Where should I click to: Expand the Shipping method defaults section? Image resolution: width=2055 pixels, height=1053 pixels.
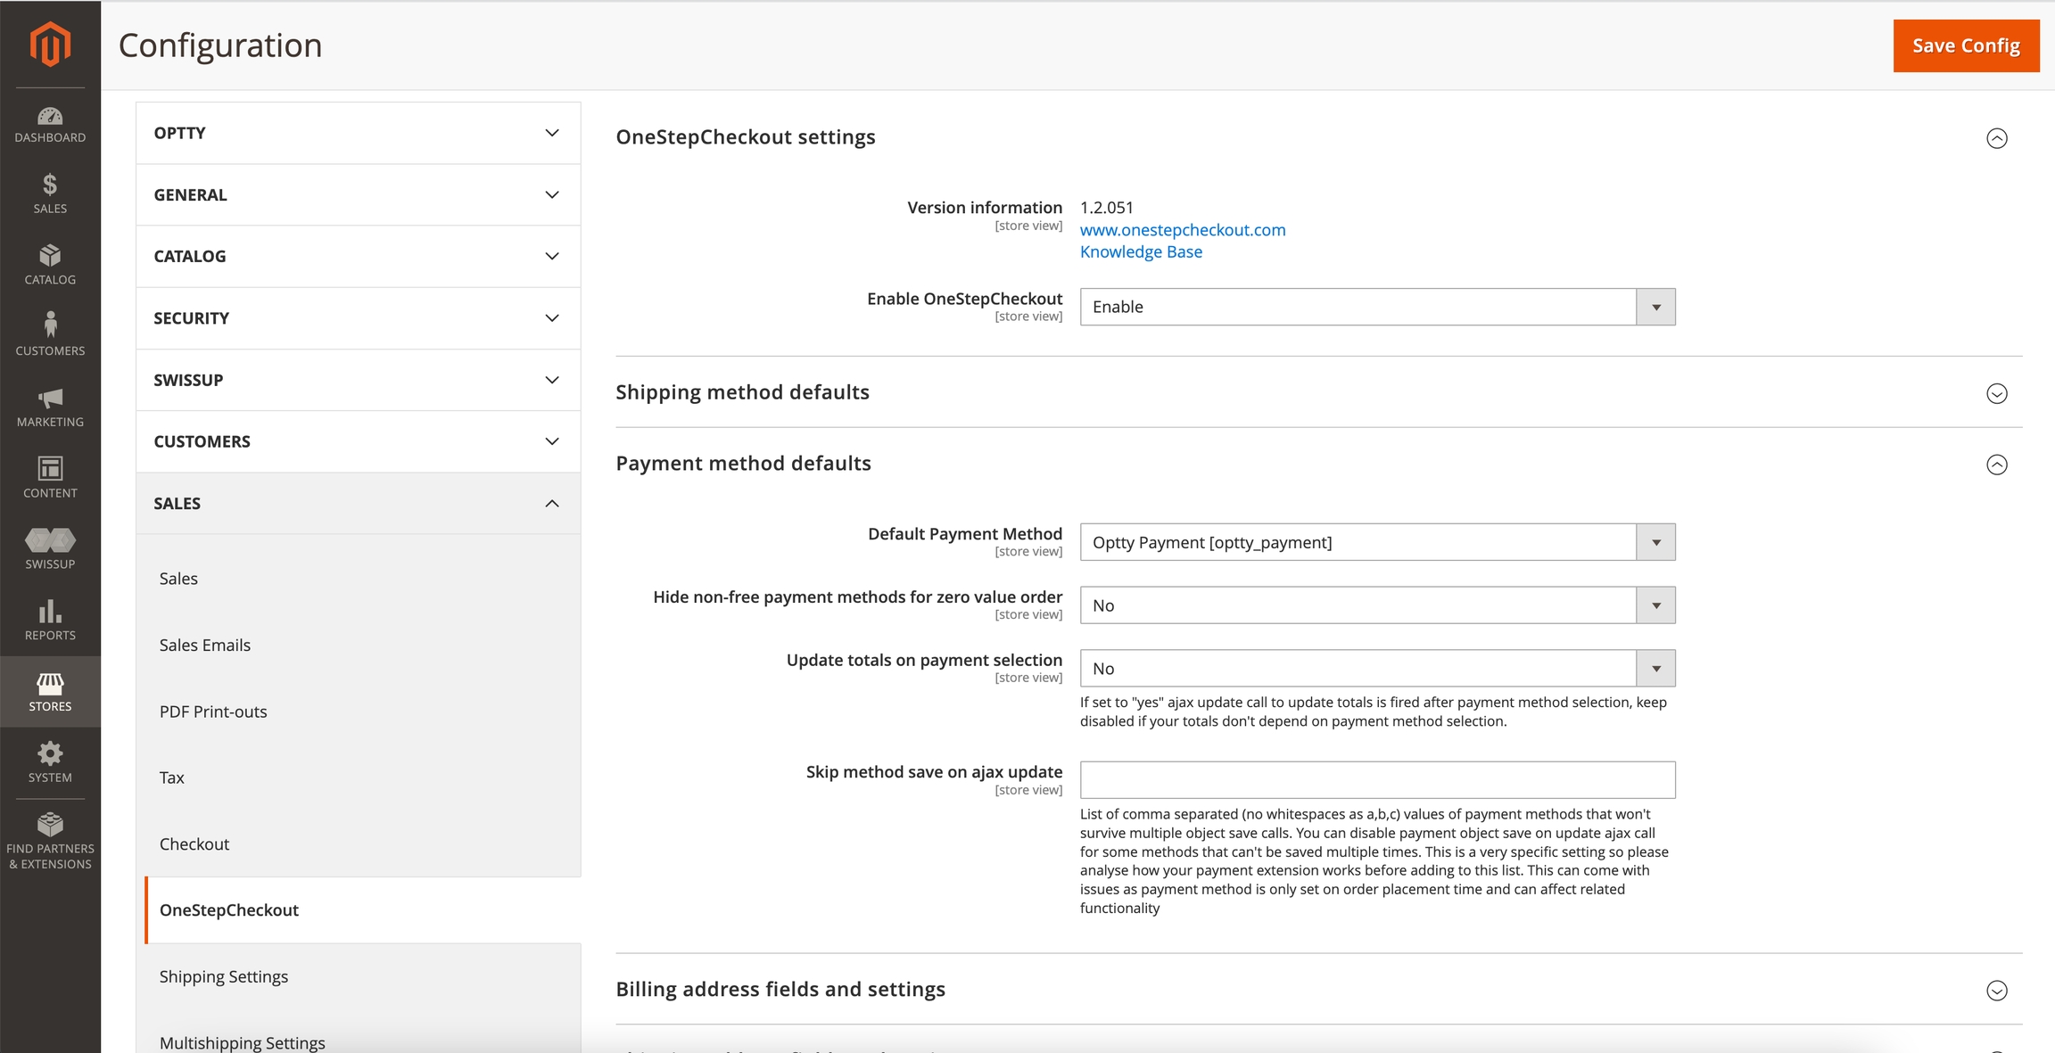point(1996,393)
